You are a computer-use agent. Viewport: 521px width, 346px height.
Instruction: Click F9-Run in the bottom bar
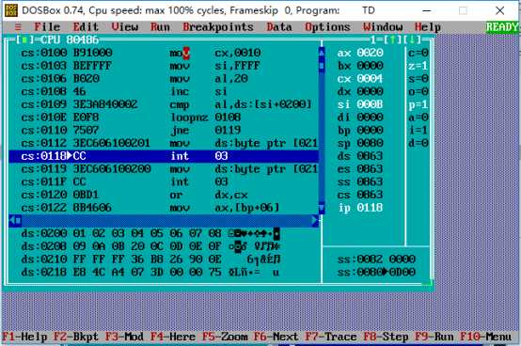434,337
